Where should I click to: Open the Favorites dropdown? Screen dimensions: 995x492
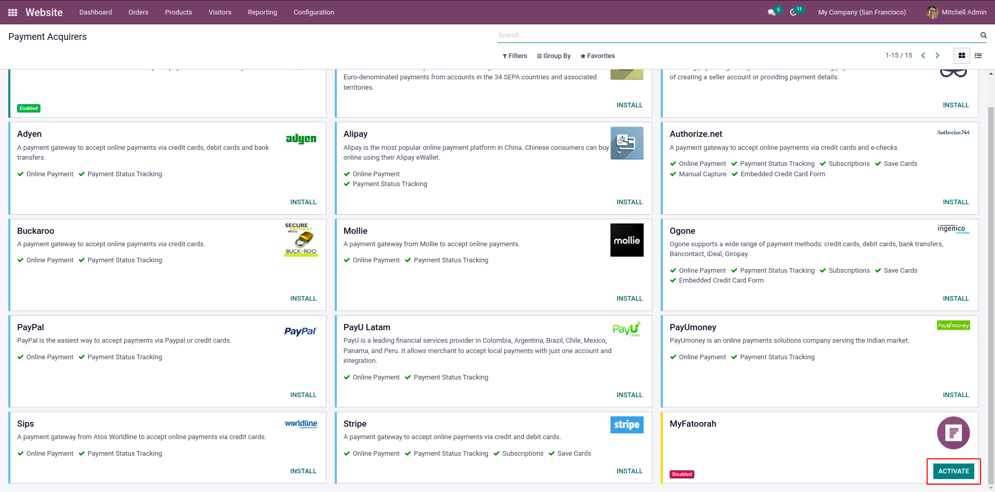click(598, 56)
